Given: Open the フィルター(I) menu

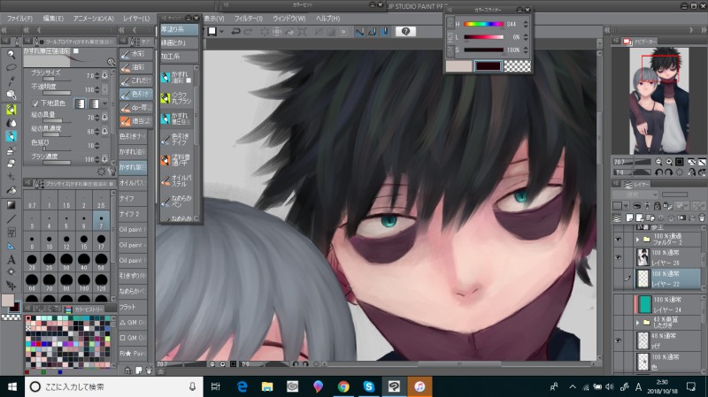Looking at the screenshot, I should point(249,19).
